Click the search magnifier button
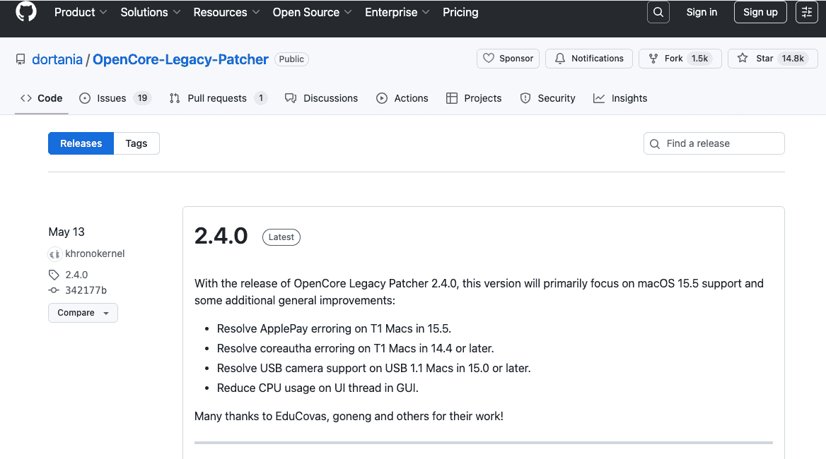This screenshot has height=459, width=826. point(658,12)
